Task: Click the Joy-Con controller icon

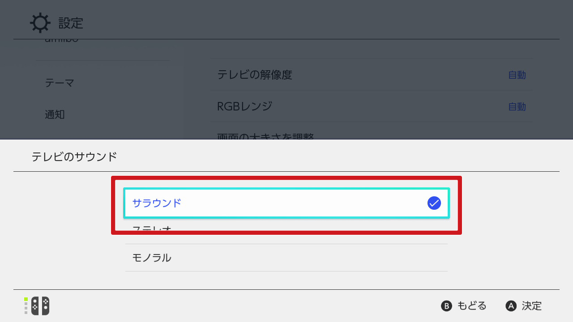Action: (x=40, y=306)
